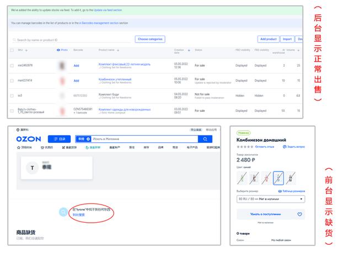The image size is (353, 253).
Task: Sort by SKU using the header arrow
Action: tap(26, 50)
